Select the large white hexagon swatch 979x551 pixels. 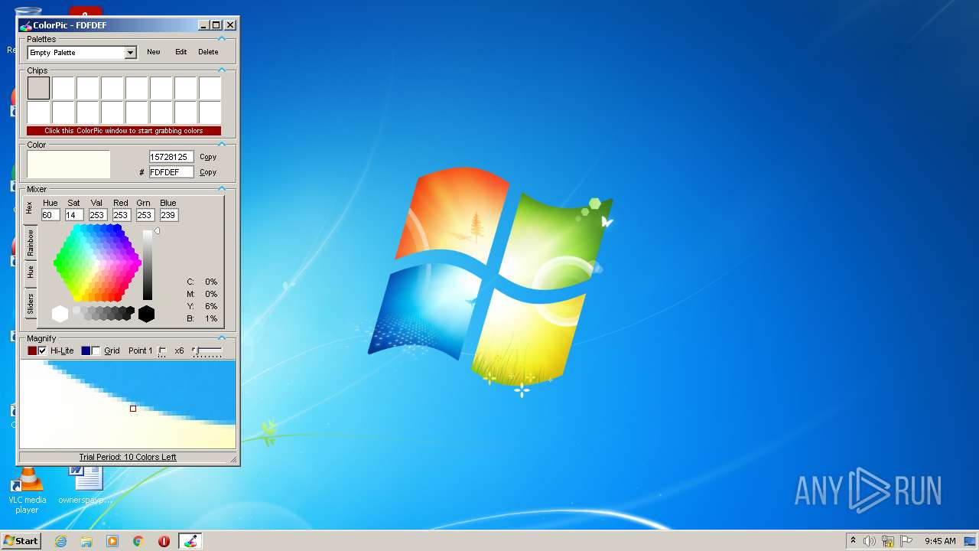(x=60, y=314)
